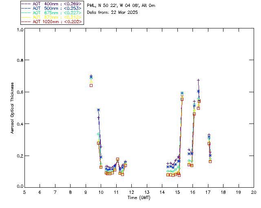
Task: Click the AOT 675nm legend entry
Action: (x=52, y=13)
